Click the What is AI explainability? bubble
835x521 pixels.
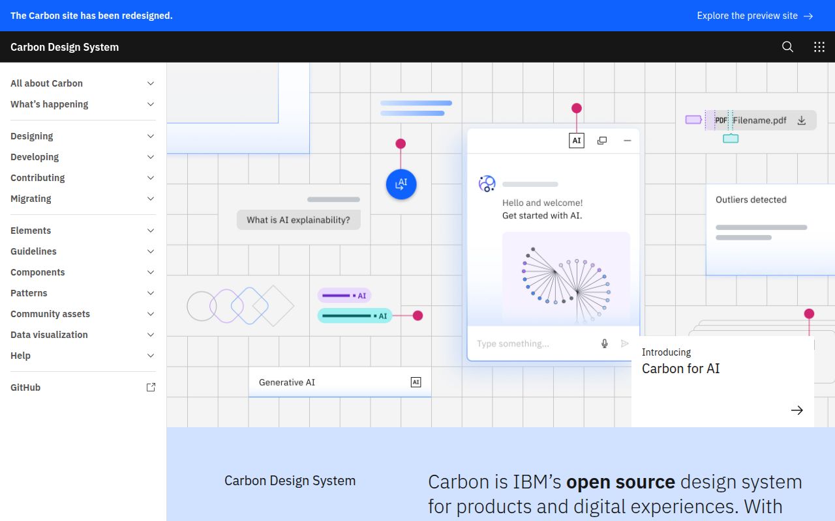pos(298,220)
